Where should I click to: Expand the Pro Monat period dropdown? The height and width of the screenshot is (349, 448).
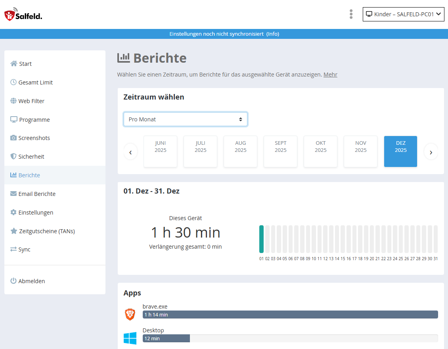[185, 119]
